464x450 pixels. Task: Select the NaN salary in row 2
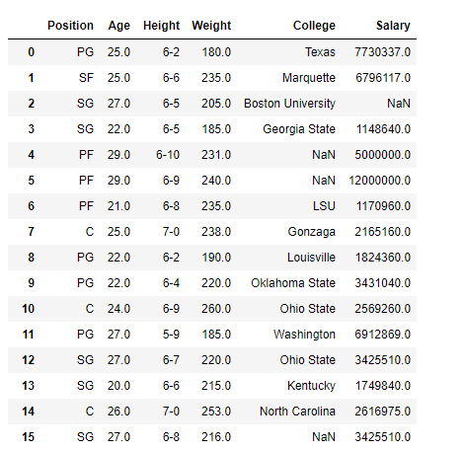click(399, 104)
